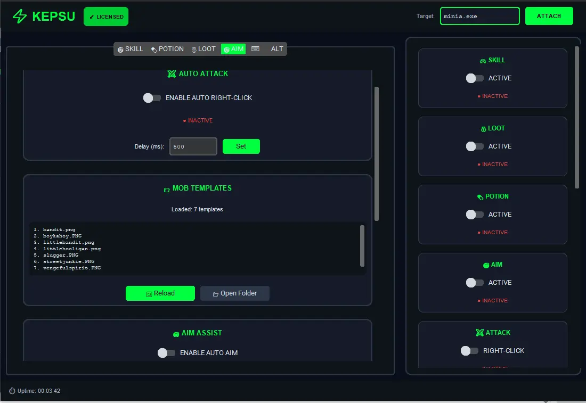Click the Delay (ms) input field
The width and height of the screenshot is (586, 403).
pos(193,146)
